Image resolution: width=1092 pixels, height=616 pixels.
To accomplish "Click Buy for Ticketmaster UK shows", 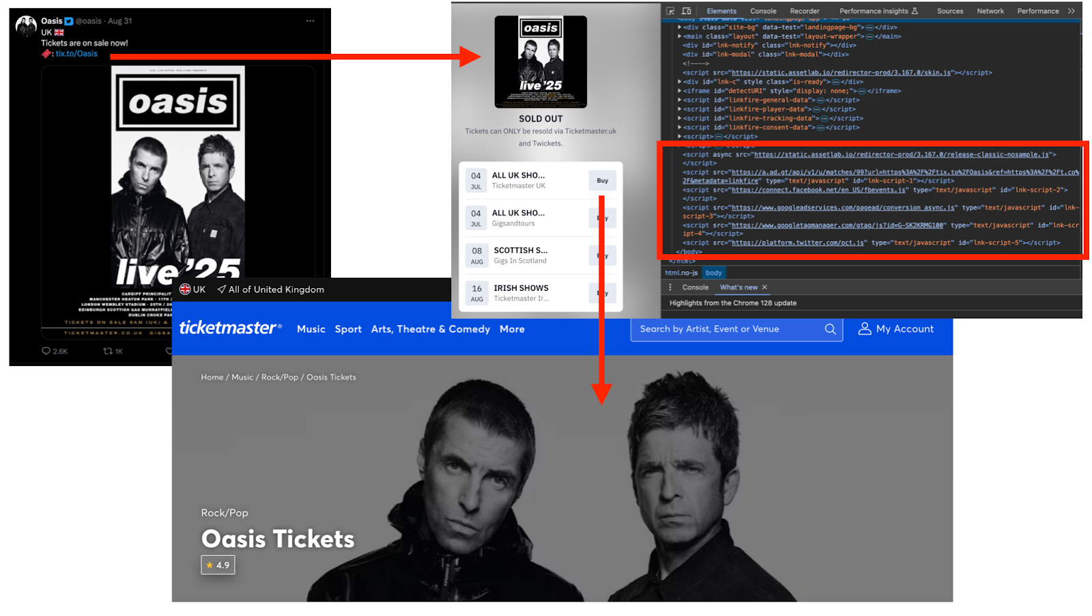I will click(x=602, y=181).
